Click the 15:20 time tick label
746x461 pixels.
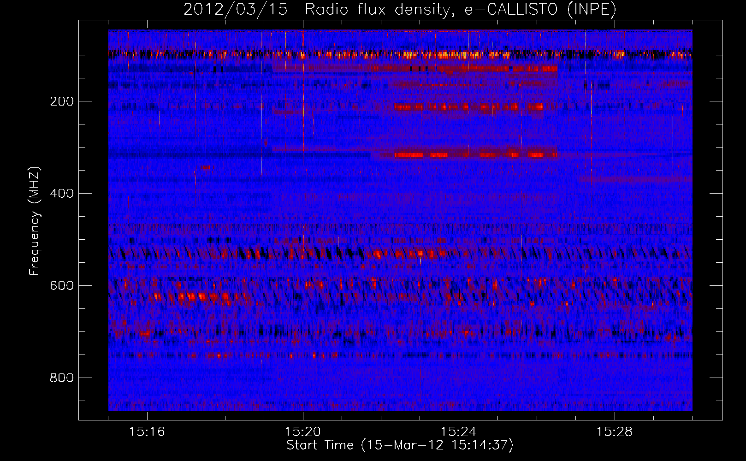[303, 432]
